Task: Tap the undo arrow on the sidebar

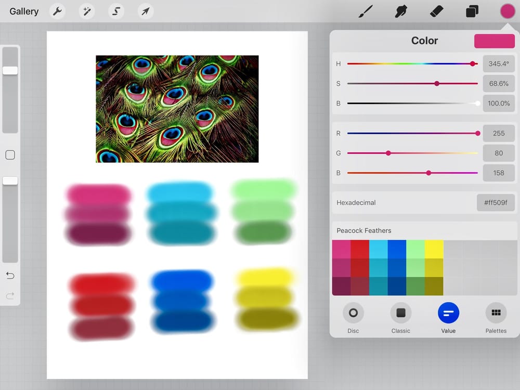Action: tap(10, 276)
